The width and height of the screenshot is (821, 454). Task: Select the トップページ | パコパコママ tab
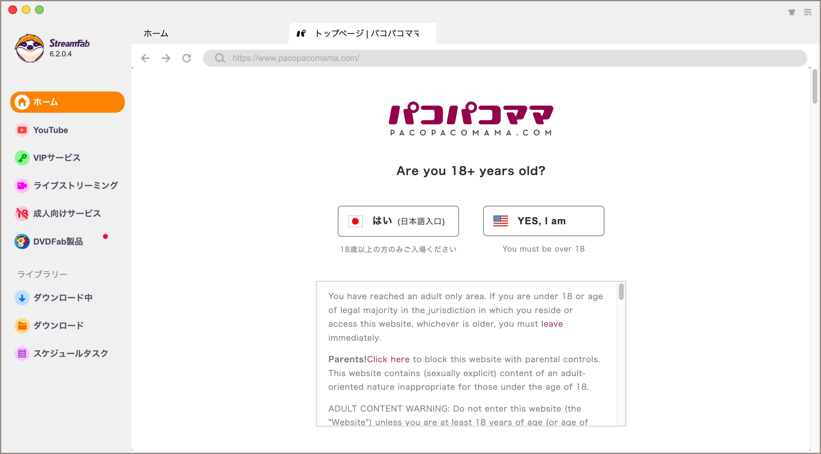coord(362,33)
